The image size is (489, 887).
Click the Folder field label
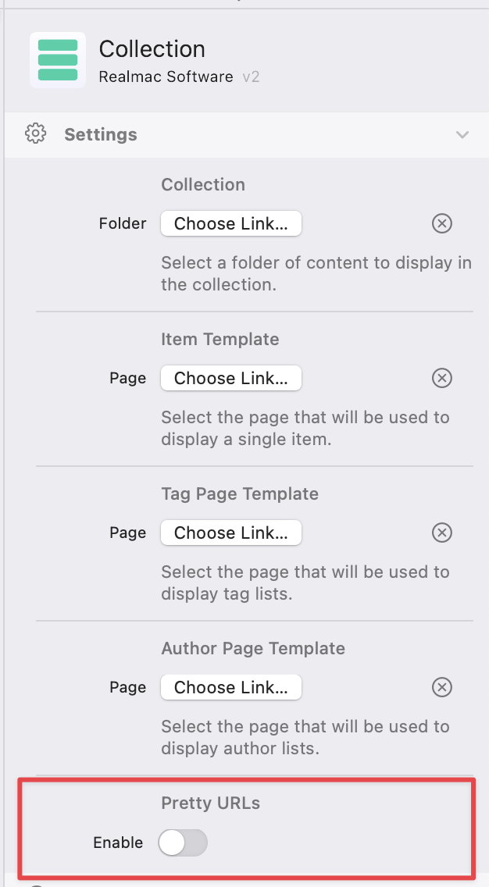123,224
